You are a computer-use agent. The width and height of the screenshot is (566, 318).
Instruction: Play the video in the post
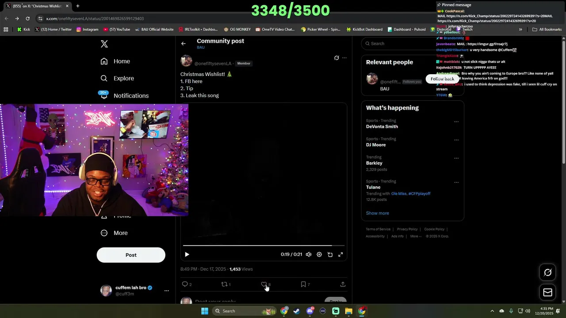tap(187, 254)
